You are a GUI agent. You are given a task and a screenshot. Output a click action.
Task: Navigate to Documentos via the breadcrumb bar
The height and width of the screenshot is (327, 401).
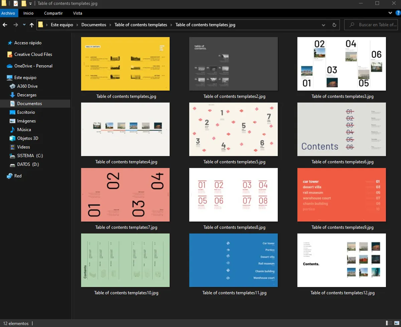94,25
